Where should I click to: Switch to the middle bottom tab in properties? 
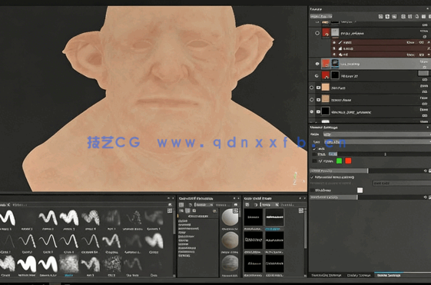[359, 275]
